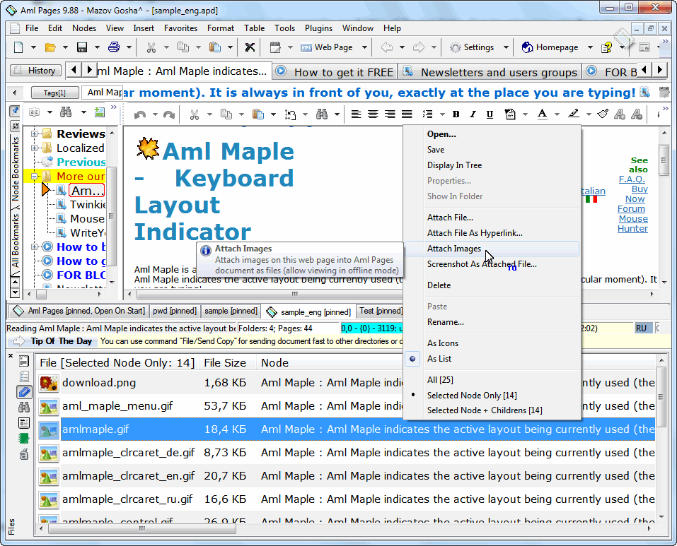
Task: Align text left in editor toolbar
Action: [356, 114]
